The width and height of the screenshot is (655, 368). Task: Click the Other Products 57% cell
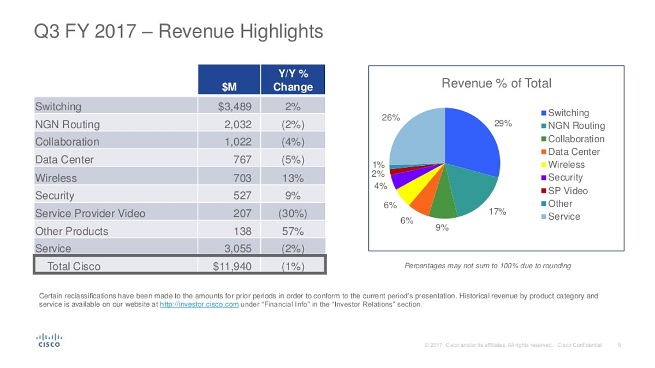pyautogui.click(x=293, y=231)
